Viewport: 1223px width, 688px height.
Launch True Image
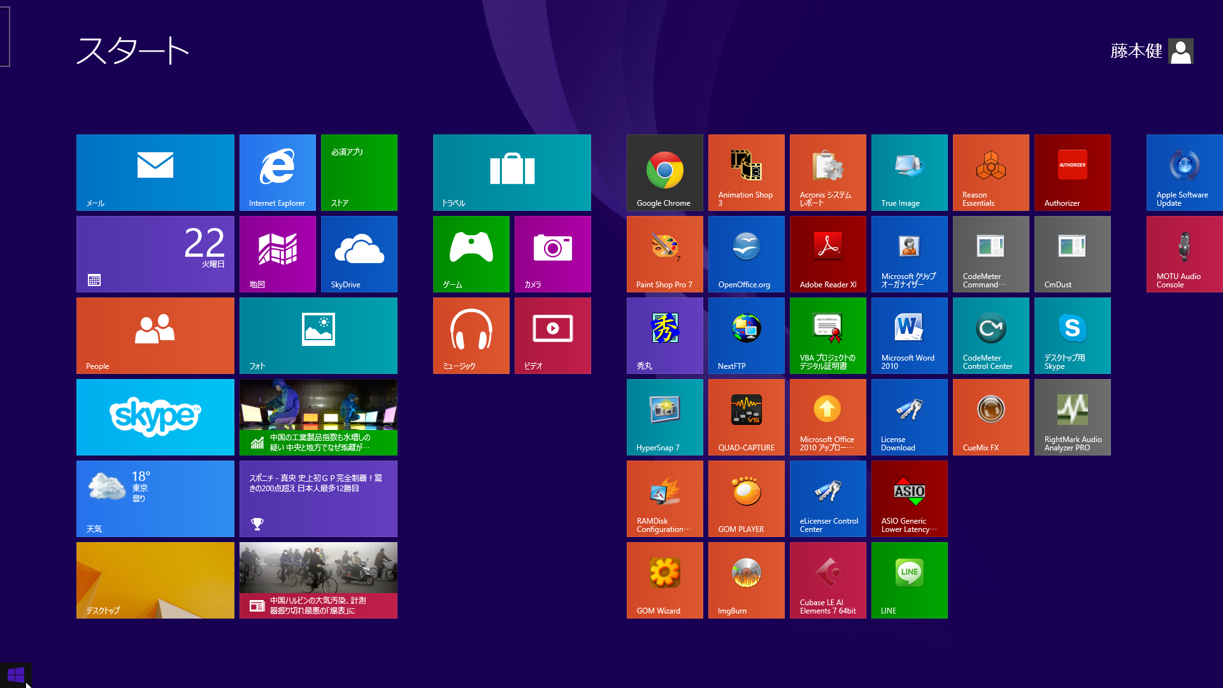[910, 173]
